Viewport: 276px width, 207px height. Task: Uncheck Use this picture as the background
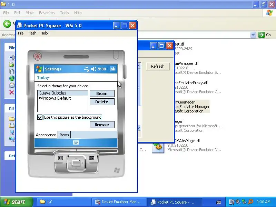coord(40,117)
